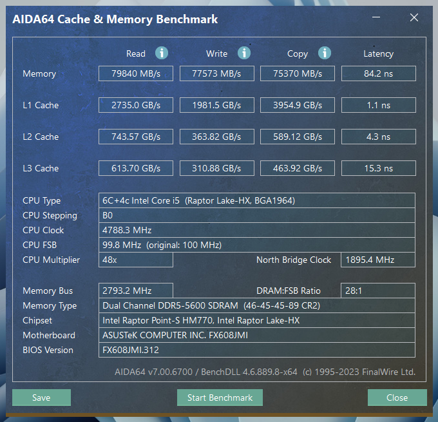Click the Memory row label
438x422 pixels.
(39, 74)
